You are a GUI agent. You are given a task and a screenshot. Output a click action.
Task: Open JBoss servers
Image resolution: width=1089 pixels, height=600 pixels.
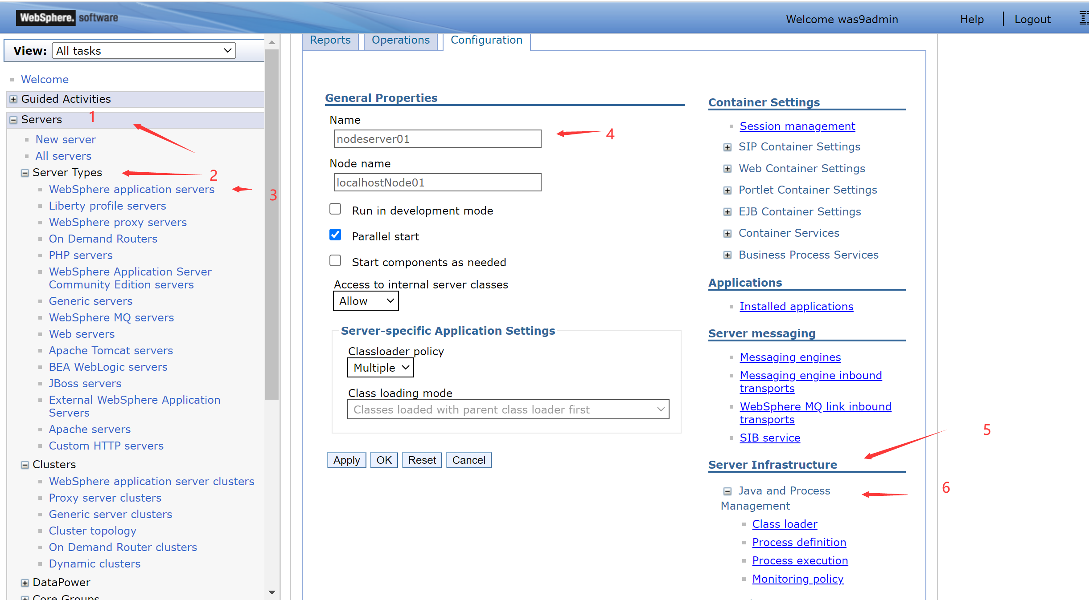pyautogui.click(x=85, y=384)
